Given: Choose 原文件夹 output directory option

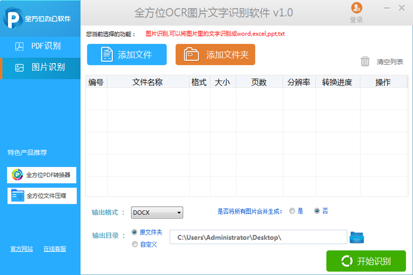Looking at the screenshot, I should point(134,232).
